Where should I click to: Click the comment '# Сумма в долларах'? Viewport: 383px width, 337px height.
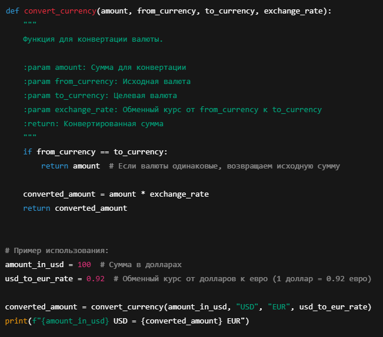tap(141, 265)
